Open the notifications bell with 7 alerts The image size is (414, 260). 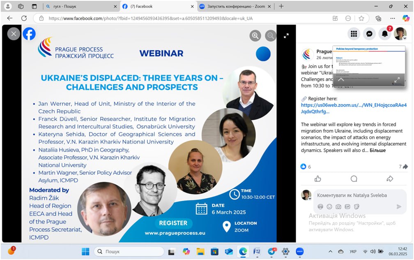pyautogui.click(x=385, y=34)
